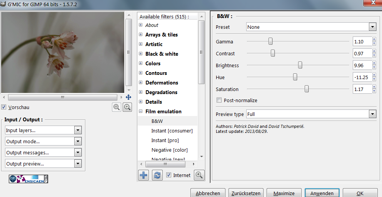
Task: Enable the Post-normalize checkbox
Action: (219, 100)
